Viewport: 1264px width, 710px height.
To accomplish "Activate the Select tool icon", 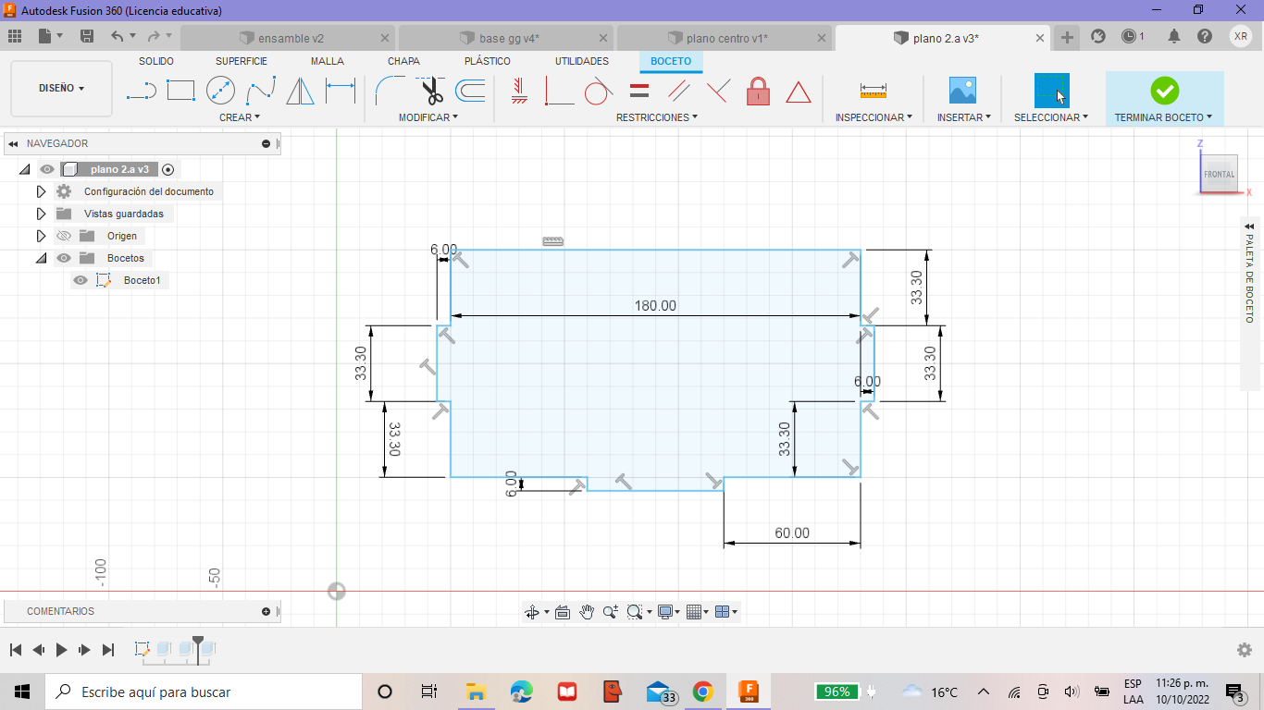I will tap(1051, 91).
